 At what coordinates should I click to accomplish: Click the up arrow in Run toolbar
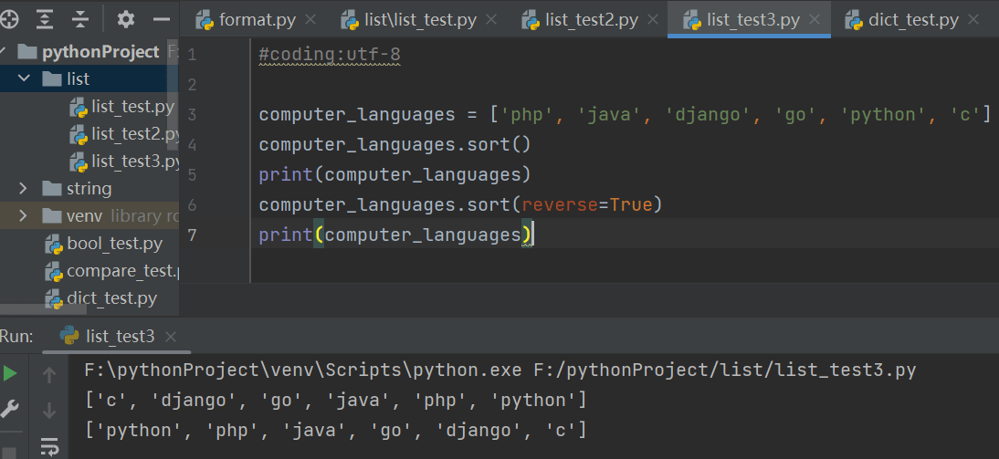click(49, 375)
